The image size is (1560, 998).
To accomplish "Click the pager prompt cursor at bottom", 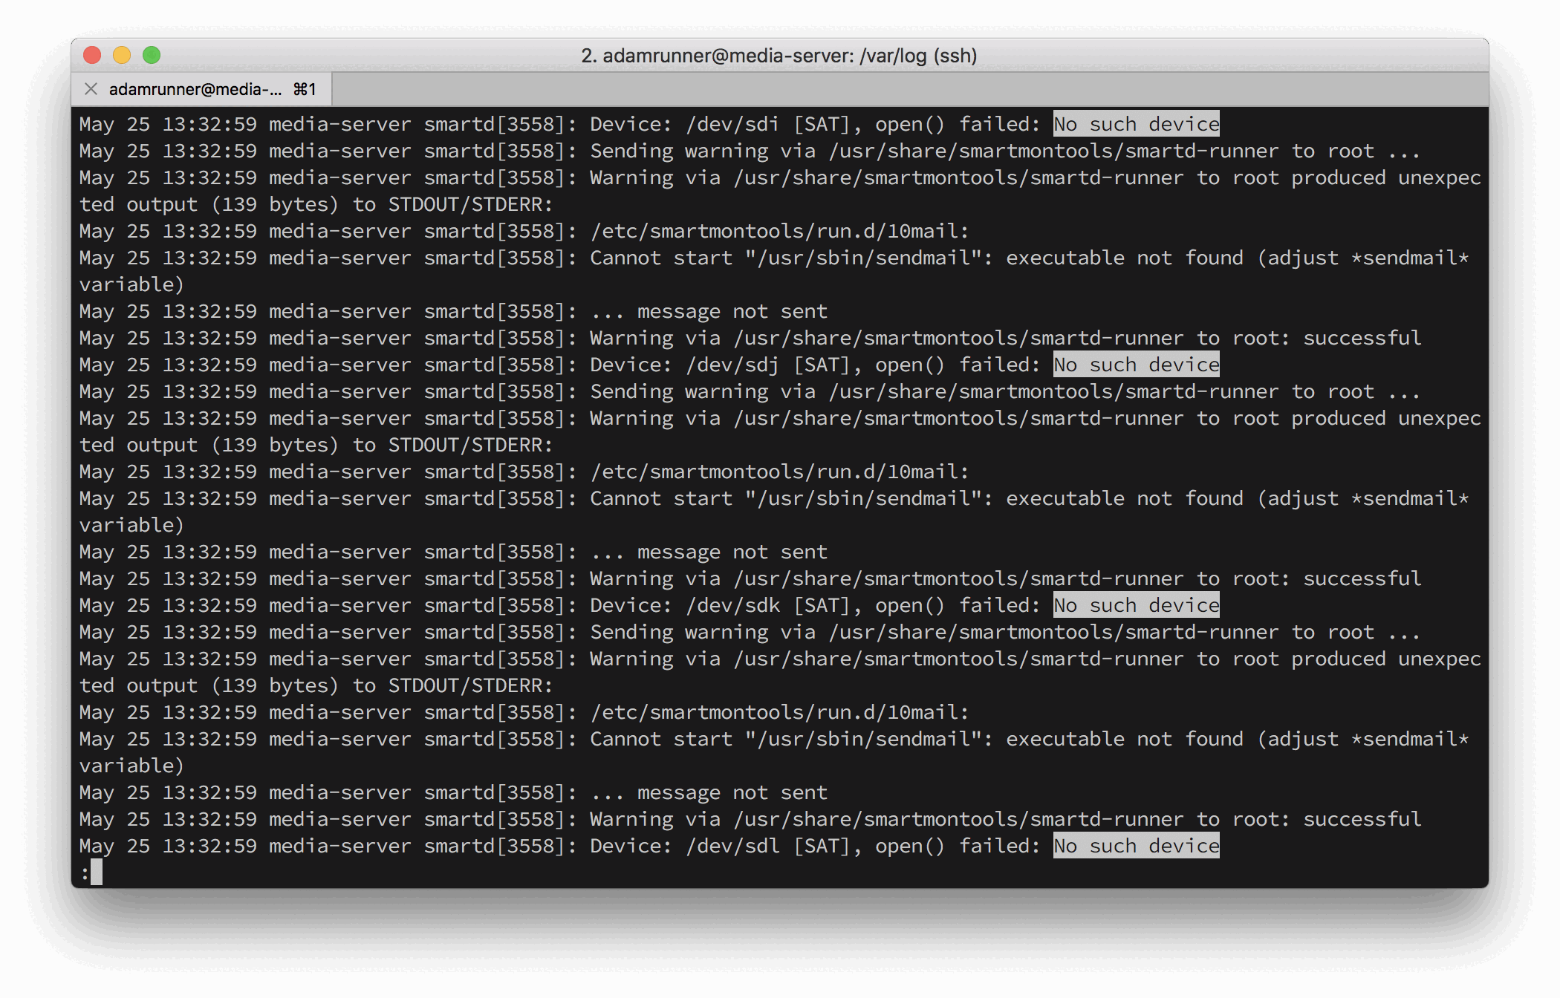I will pos(96,873).
